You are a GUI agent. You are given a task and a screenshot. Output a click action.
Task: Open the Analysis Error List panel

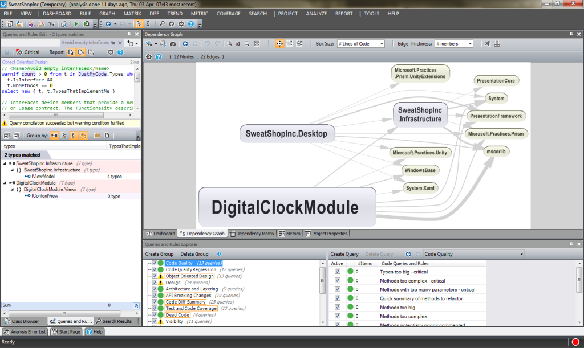25,331
